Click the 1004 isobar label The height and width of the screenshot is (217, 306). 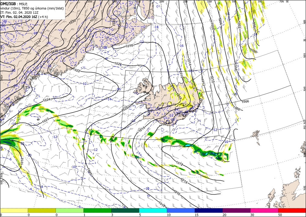pyautogui.click(x=235, y=67)
